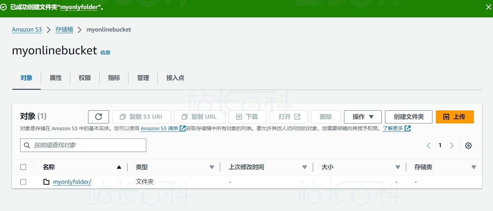Select all objects header checkbox
Viewport: 493px width, 211px height.
[x=23, y=167]
